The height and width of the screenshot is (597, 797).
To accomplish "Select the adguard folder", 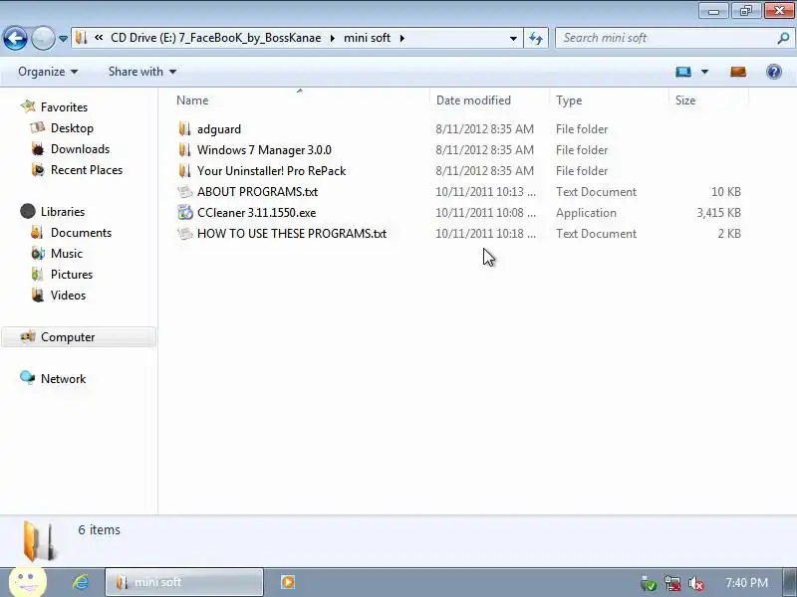I will [x=218, y=129].
